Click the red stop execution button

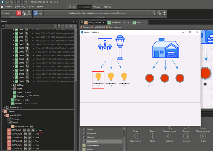point(19,13)
